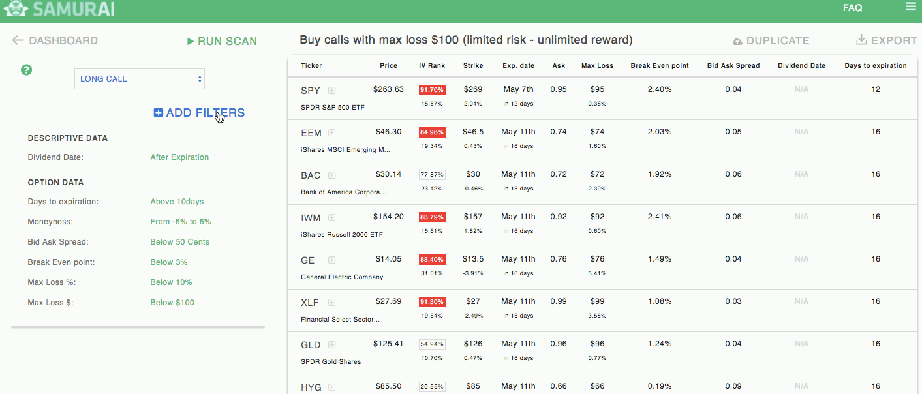Image resolution: width=922 pixels, height=394 pixels.
Task: Edit Max Loss % 'Below 10%' filter
Action: pos(171,282)
